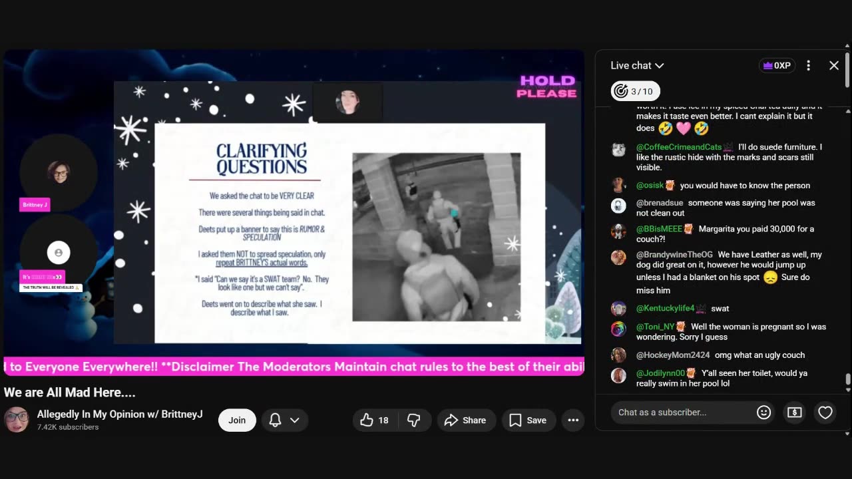Open the 3 / 10 goal tracker
This screenshot has width=852, height=479.
636,91
